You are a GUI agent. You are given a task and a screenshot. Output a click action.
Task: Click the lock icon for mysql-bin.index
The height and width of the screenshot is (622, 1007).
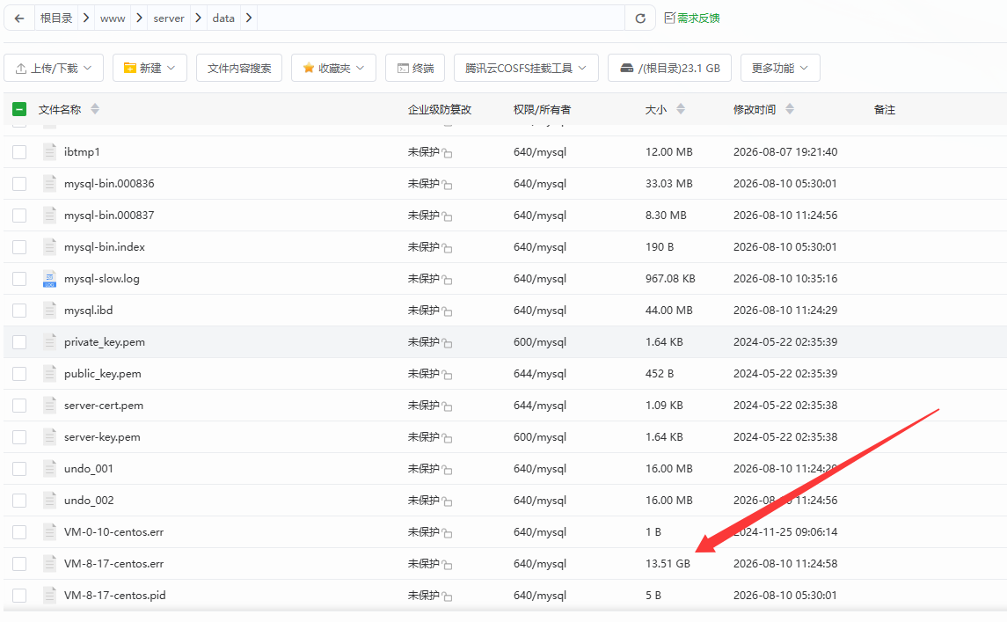[x=447, y=248]
